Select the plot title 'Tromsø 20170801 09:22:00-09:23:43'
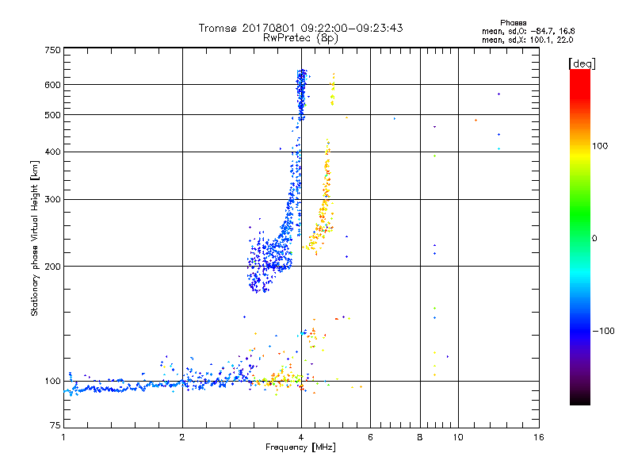This screenshot has width=634, height=476. tap(300, 28)
